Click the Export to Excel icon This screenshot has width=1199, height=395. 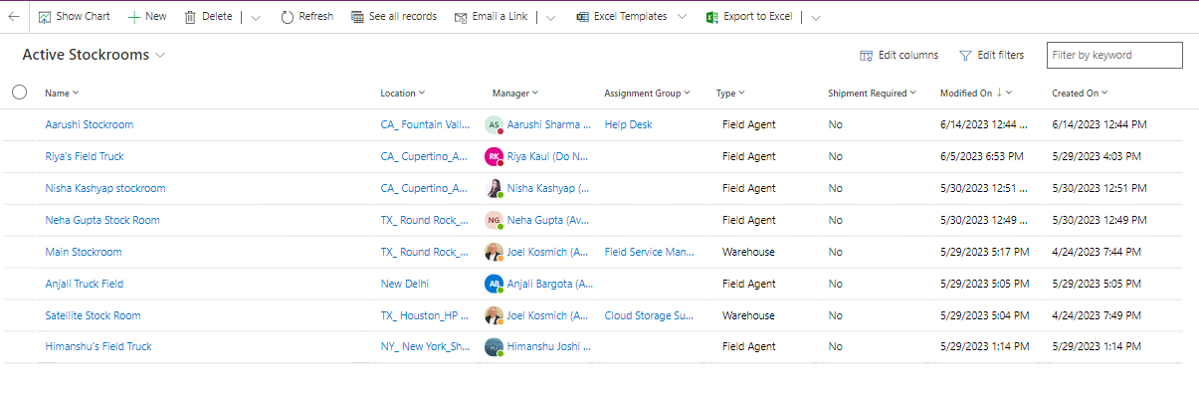point(712,17)
